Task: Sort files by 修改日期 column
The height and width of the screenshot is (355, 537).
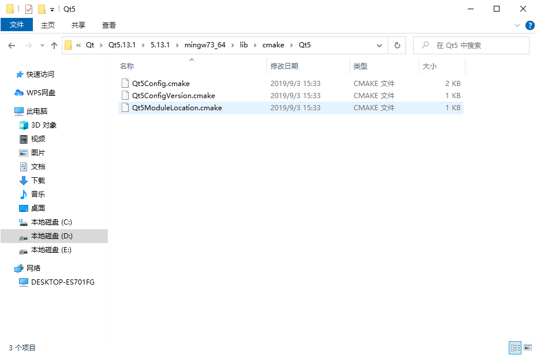Action: tap(308, 66)
